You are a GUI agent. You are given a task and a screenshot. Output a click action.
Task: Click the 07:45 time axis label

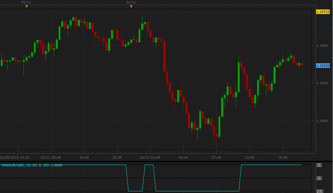pos(216,158)
